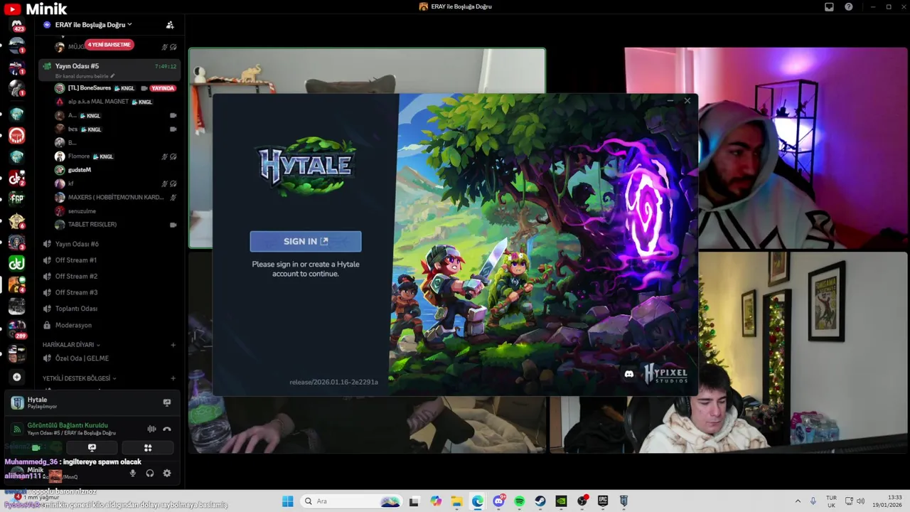Select user TABLET REIS(LER) in the voice list

(92, 225)
